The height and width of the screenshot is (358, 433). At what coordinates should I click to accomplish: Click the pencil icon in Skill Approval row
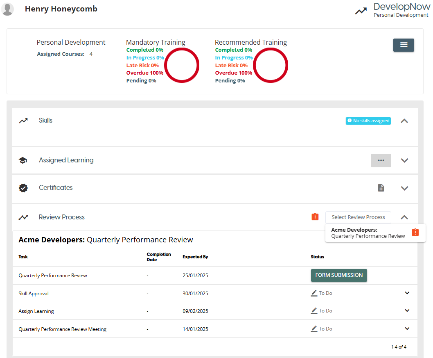tap(314, 293)
